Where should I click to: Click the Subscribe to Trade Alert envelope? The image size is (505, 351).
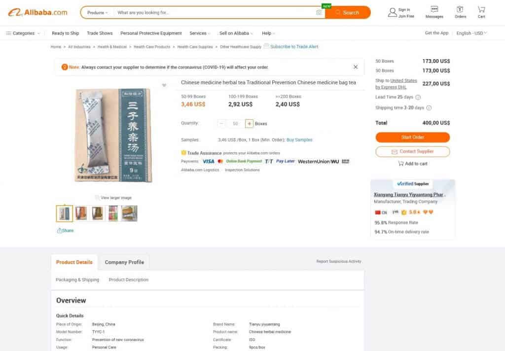[x=266, y=46]
